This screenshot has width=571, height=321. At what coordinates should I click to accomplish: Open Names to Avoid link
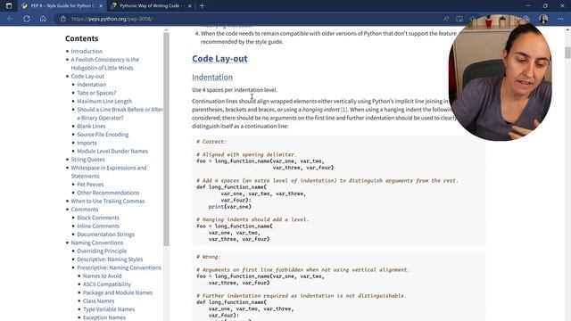[102, 276]
